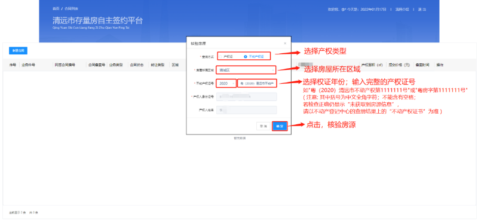Click the blue 确定 confirm button
The height and width of the screenshot is (220, 478).
click(280, 126)
